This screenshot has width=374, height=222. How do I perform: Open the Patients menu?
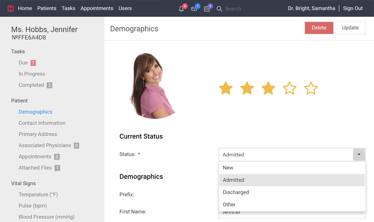click(x=47, y=8)
